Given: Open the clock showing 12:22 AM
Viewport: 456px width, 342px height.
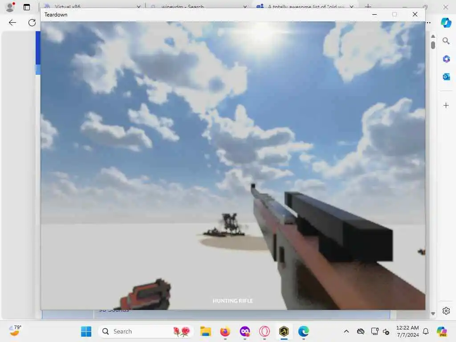Looking at the screenshot, I should [x=407, y=331].
